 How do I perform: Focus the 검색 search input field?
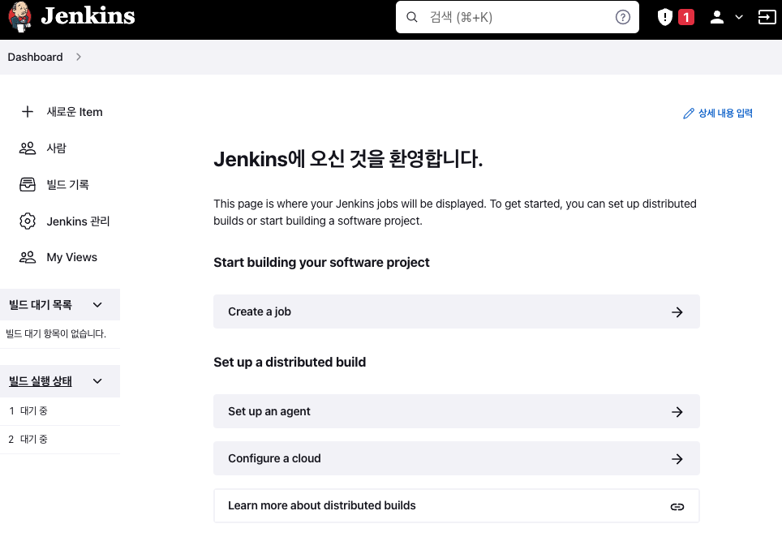[x=518, y=17]
